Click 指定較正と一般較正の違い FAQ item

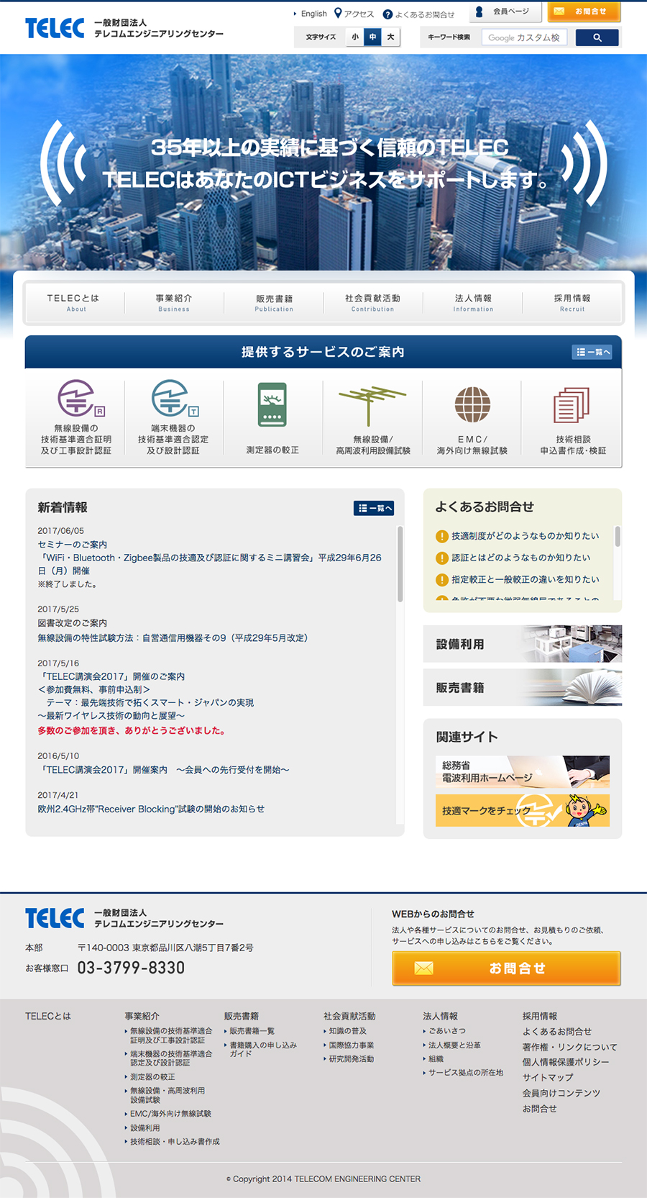click(x=518, y=579)
